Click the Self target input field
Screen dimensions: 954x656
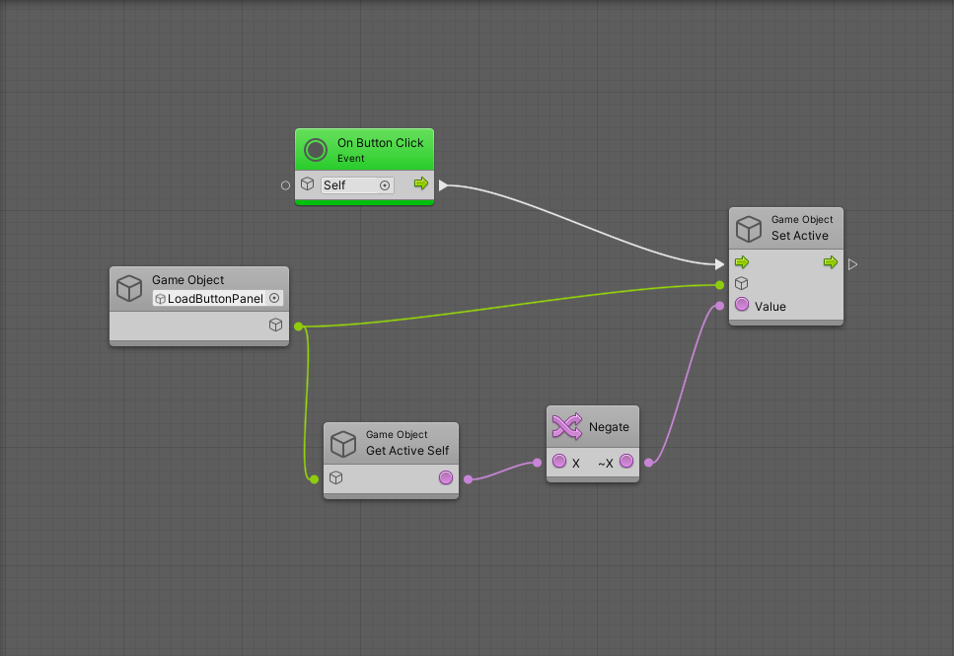pos(357,185)
